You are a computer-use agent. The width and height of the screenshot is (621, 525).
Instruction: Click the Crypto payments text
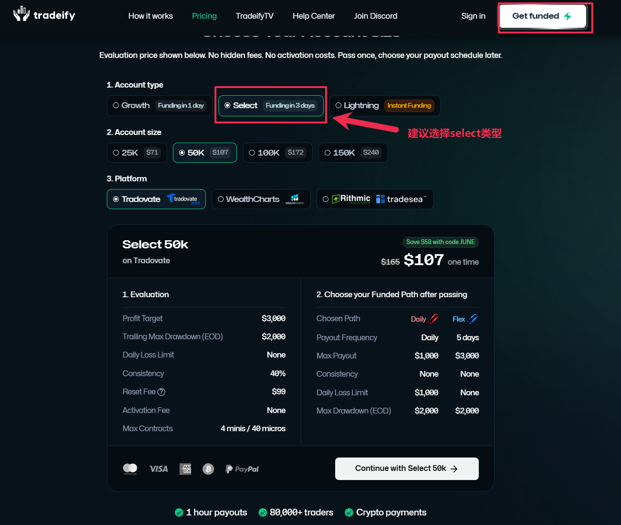point(391,513)
